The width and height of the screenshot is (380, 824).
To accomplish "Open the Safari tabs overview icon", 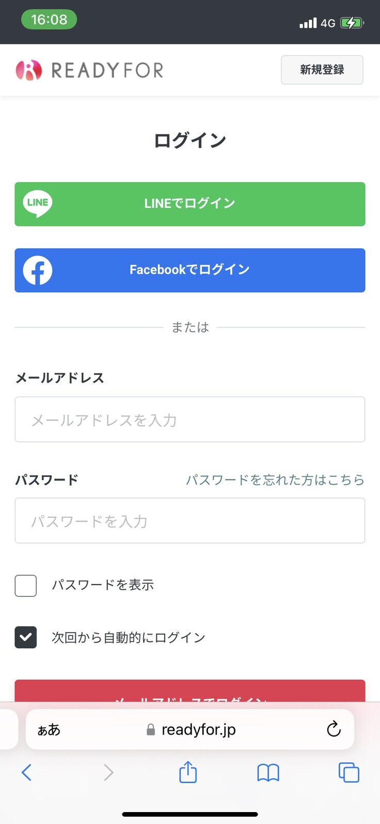I will pos(349,772).
